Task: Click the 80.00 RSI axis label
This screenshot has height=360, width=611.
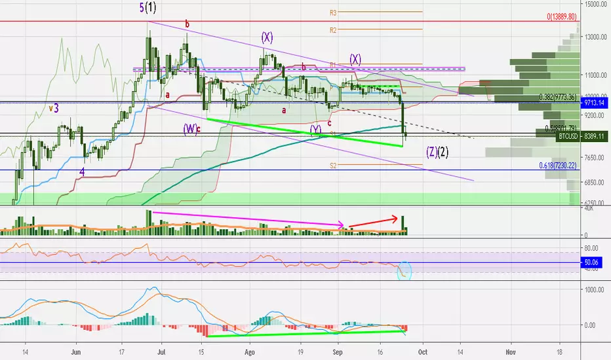Action: [x=591, y=248]
